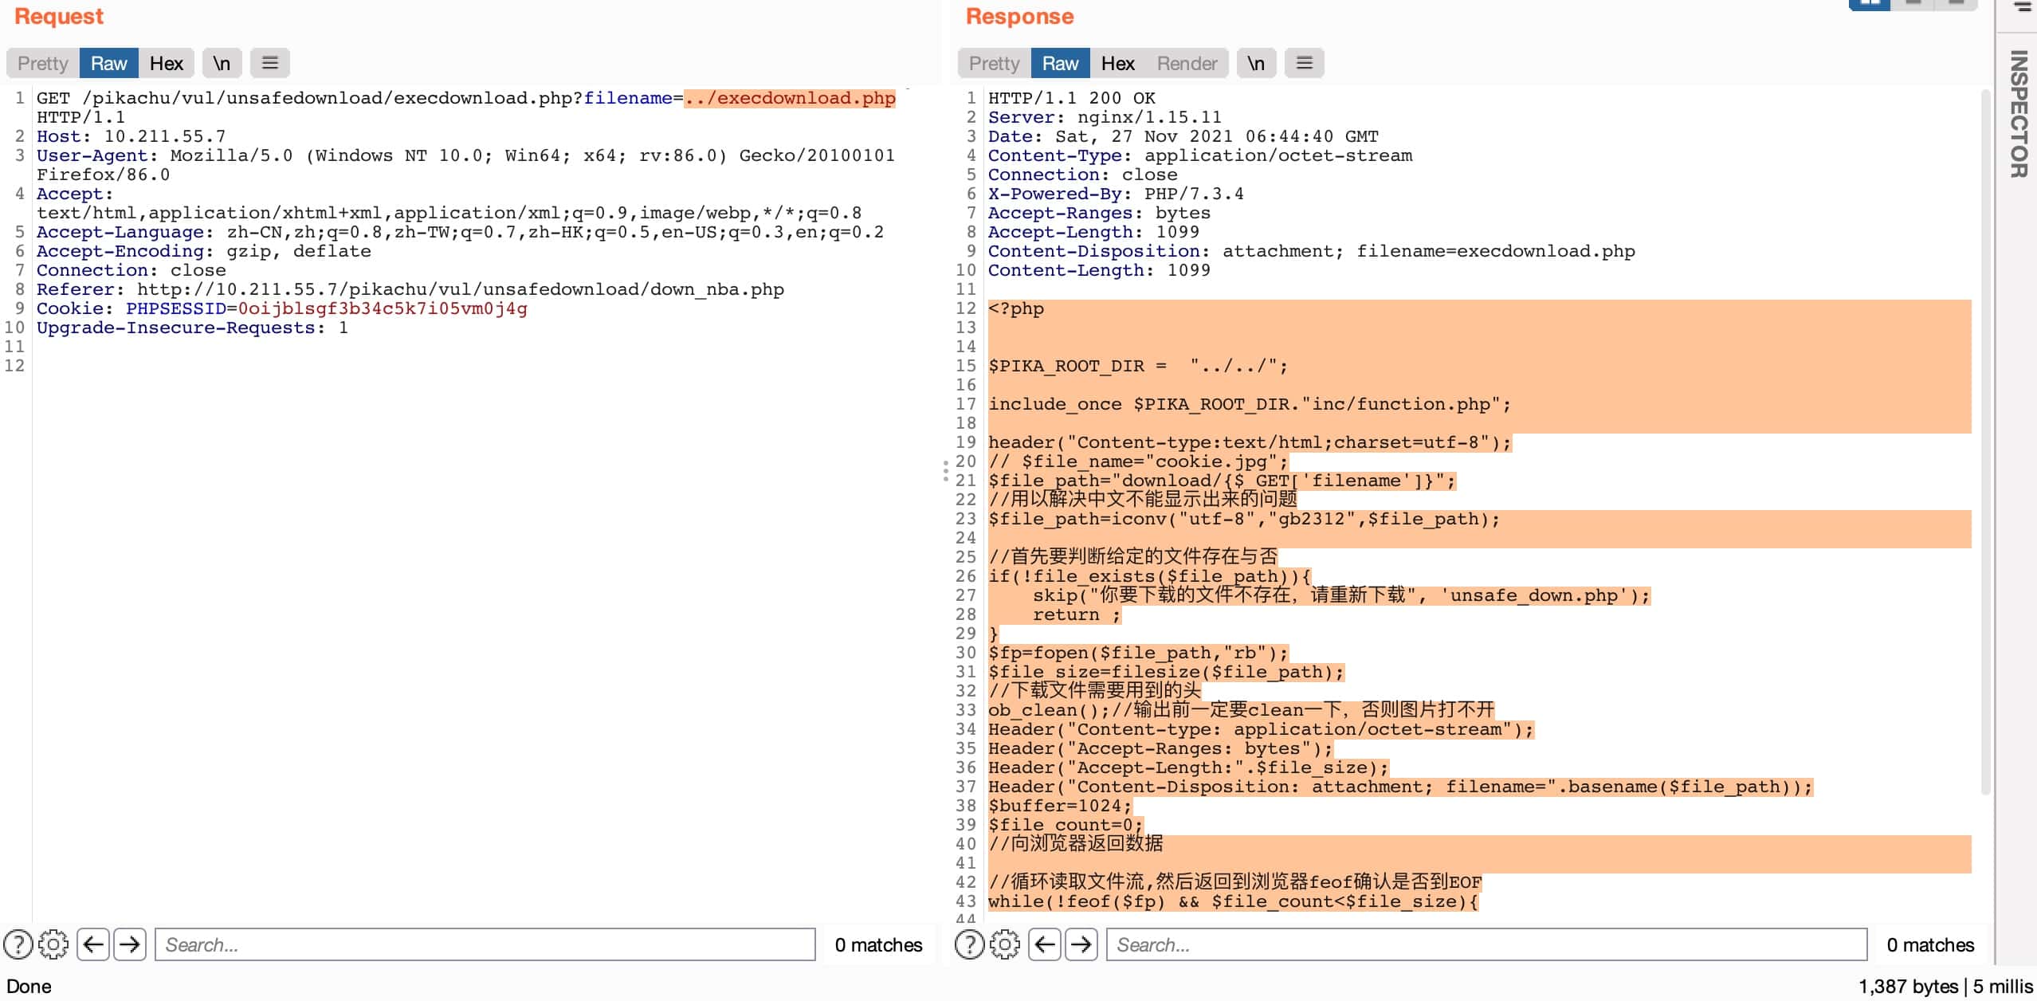Open response search settings gear
This screenshot has width=2037, height=1001.
[x=1005, y=944]
